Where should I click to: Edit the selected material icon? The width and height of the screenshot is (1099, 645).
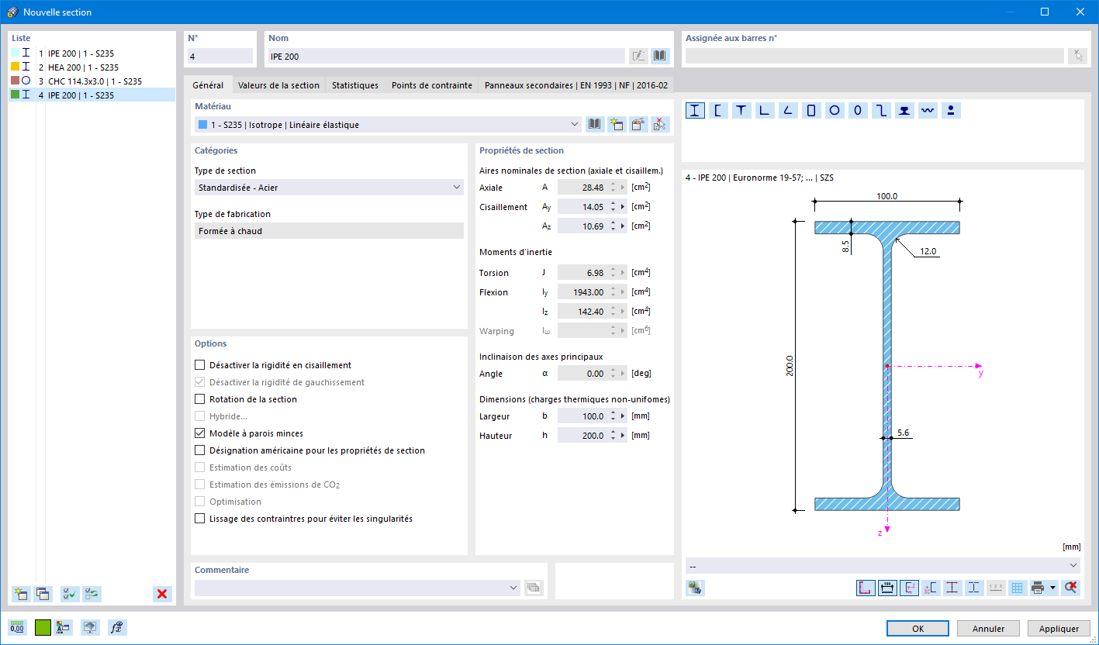[x=638, y=125]
